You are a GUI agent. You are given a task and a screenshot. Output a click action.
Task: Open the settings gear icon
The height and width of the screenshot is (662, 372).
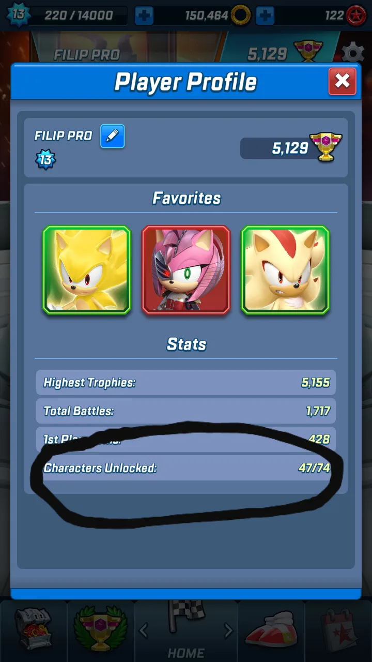coord(353,53)
